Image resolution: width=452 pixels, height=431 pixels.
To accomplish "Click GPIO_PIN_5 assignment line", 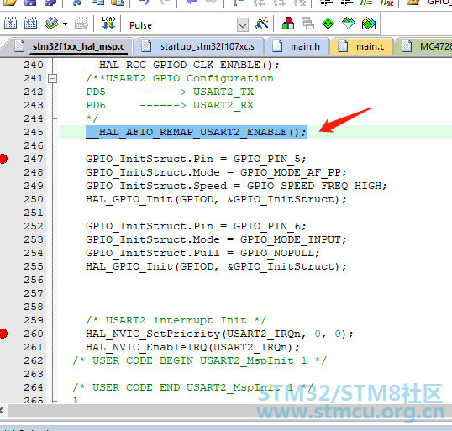I will [196, 159].
